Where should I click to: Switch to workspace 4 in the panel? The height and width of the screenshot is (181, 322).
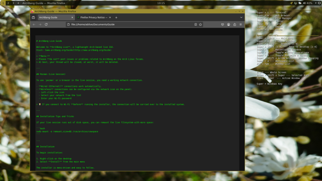pos(18,3)
